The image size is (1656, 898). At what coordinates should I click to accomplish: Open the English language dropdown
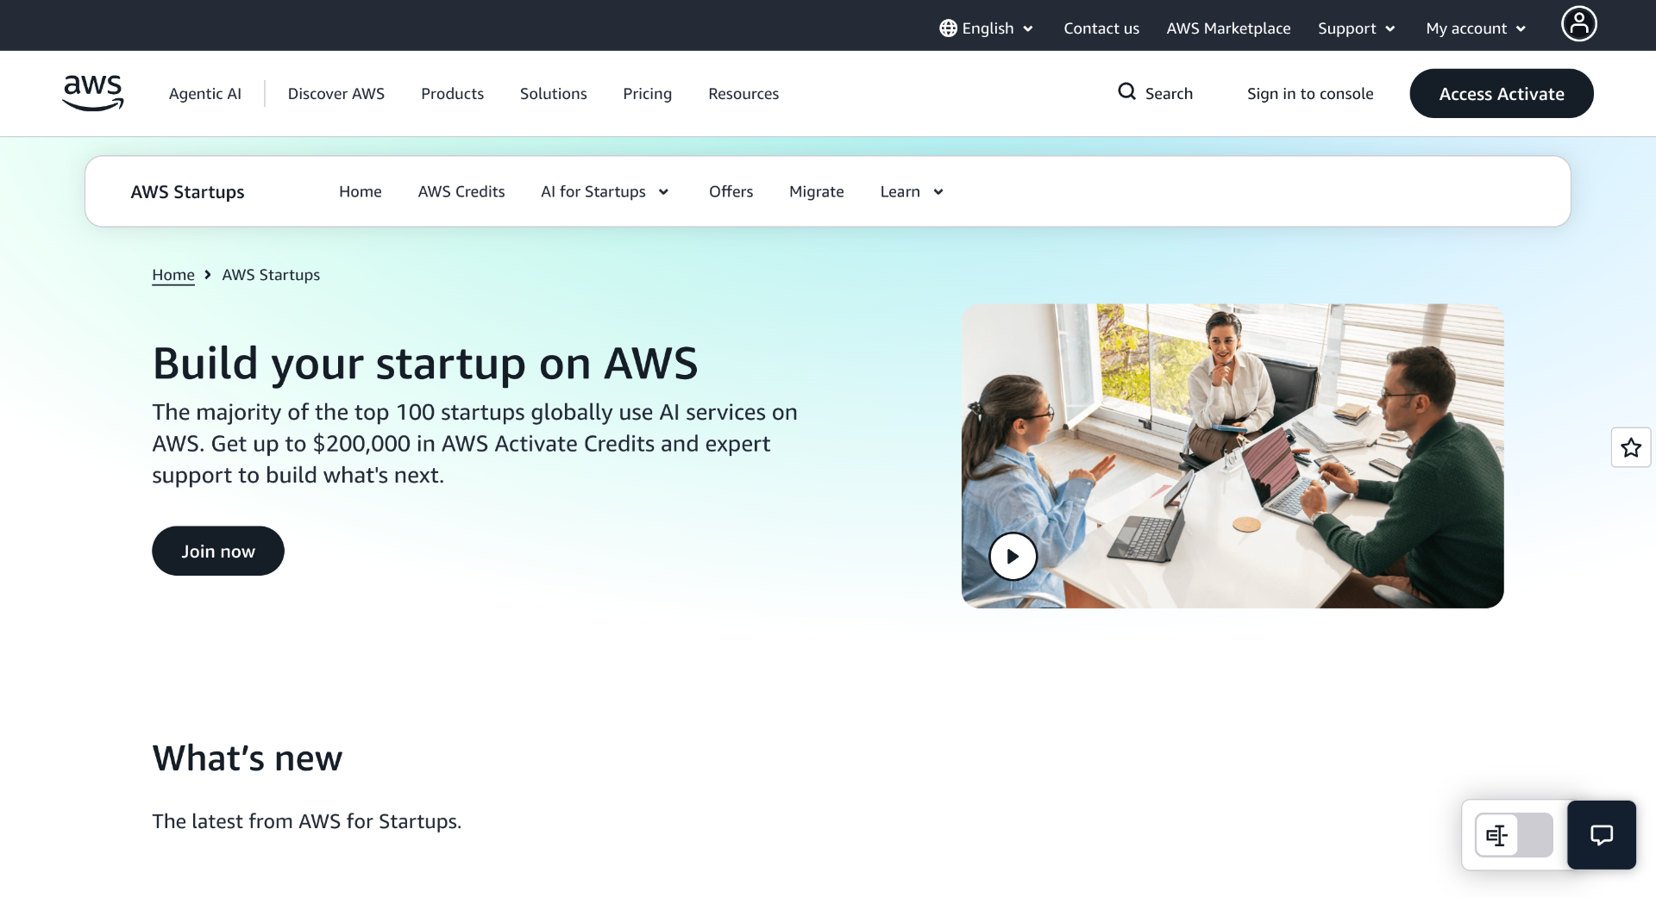tap(987, 28)
